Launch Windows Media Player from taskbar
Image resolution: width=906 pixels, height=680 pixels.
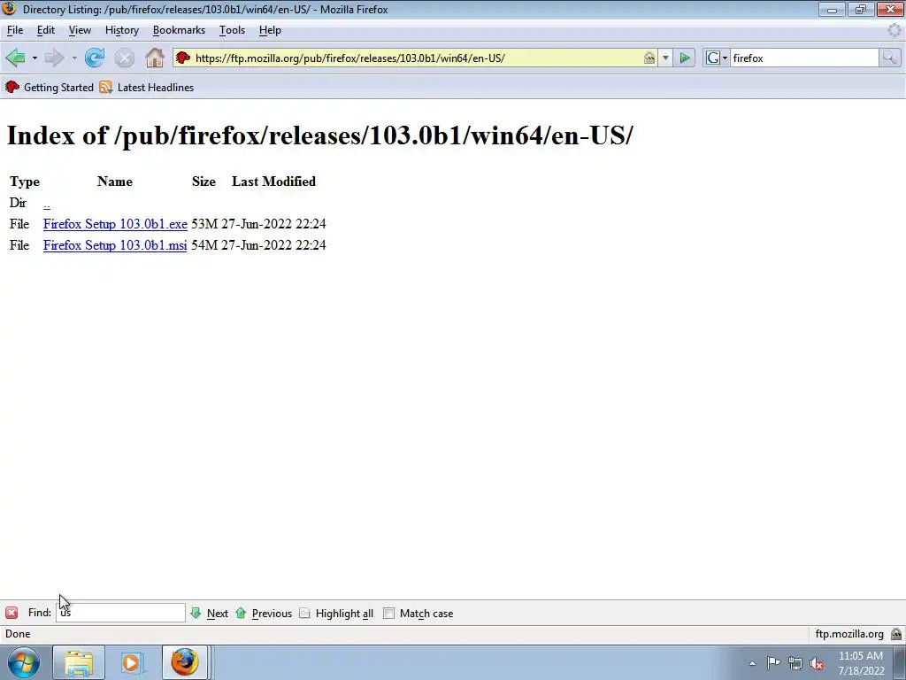click(131, 662)
